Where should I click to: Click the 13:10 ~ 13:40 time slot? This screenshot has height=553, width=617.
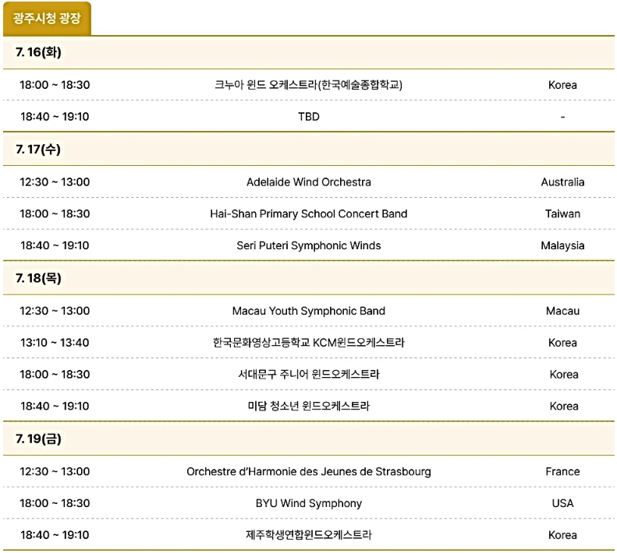point(55,343)
